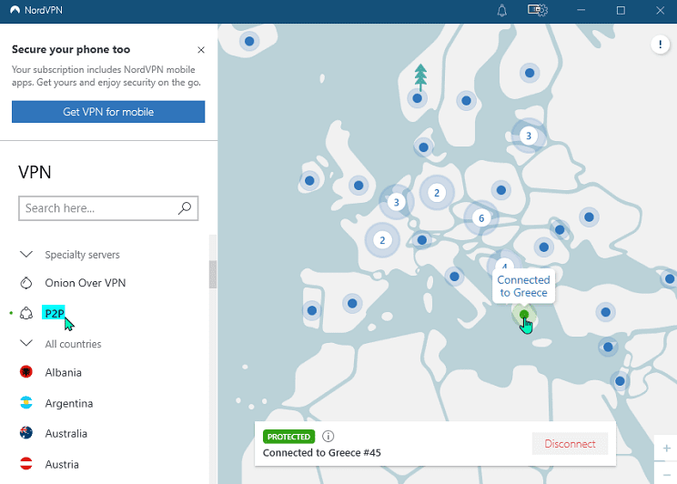Image resolution: width=677 pixels, height=484 pixels.
Task: Click the Iceland server pin
Action: 249,41
